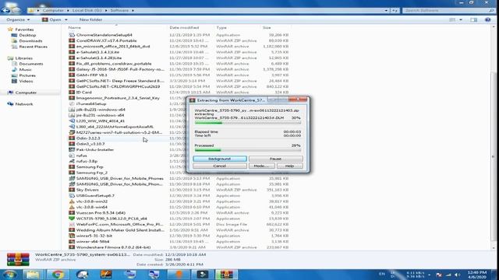Select the Odin-3.12.3 archive icon
The height and width of the screenshot is (280, 499).
point(72,138)
